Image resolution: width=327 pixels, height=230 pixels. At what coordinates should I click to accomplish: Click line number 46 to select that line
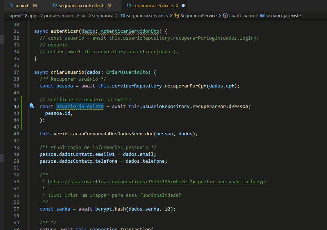tap(16, 134)
